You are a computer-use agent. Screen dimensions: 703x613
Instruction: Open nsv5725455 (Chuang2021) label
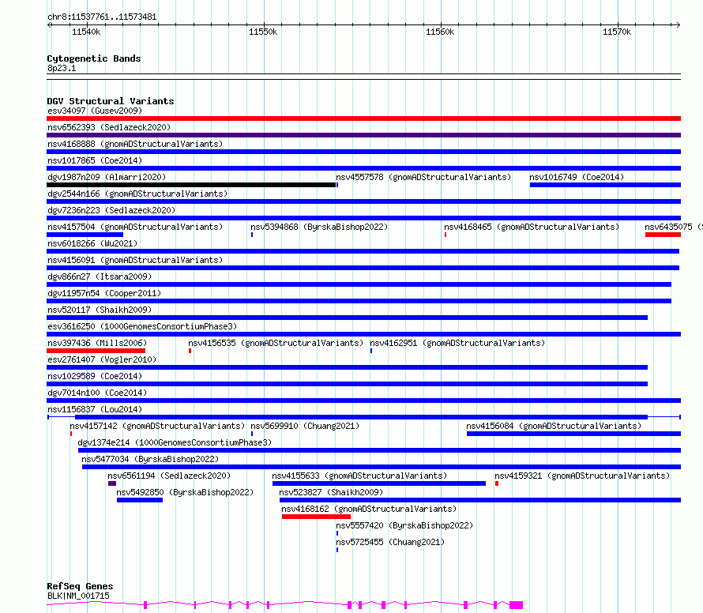[390, 542]
